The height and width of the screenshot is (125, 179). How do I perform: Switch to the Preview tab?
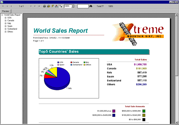[x=6, y=11]
